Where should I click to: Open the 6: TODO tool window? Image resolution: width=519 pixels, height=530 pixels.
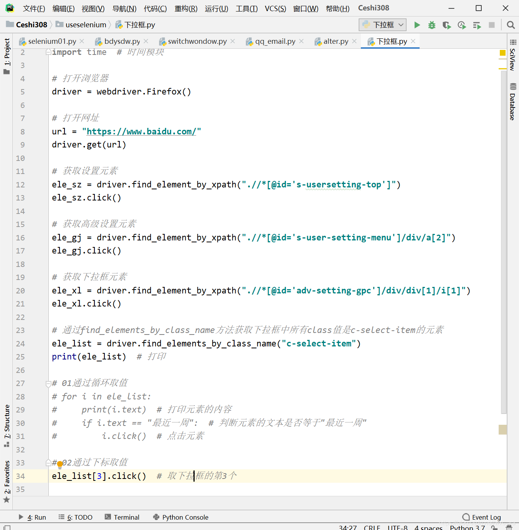click(76, 517)
